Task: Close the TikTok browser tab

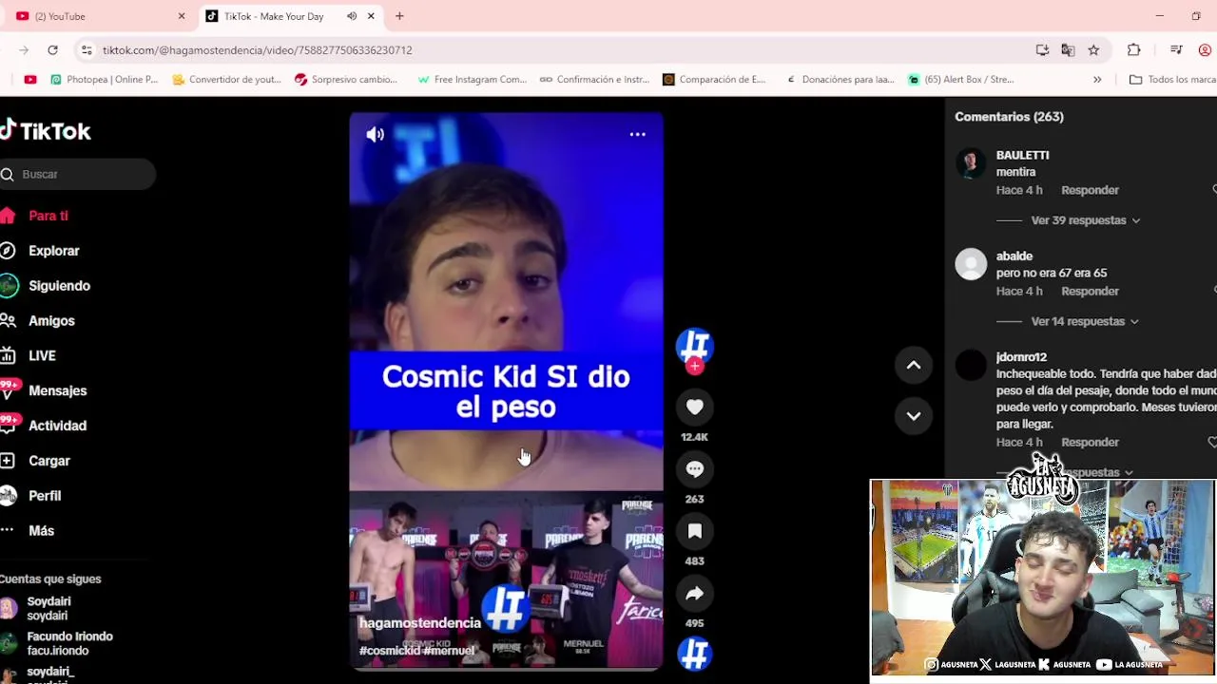Action: coord(371,16)
